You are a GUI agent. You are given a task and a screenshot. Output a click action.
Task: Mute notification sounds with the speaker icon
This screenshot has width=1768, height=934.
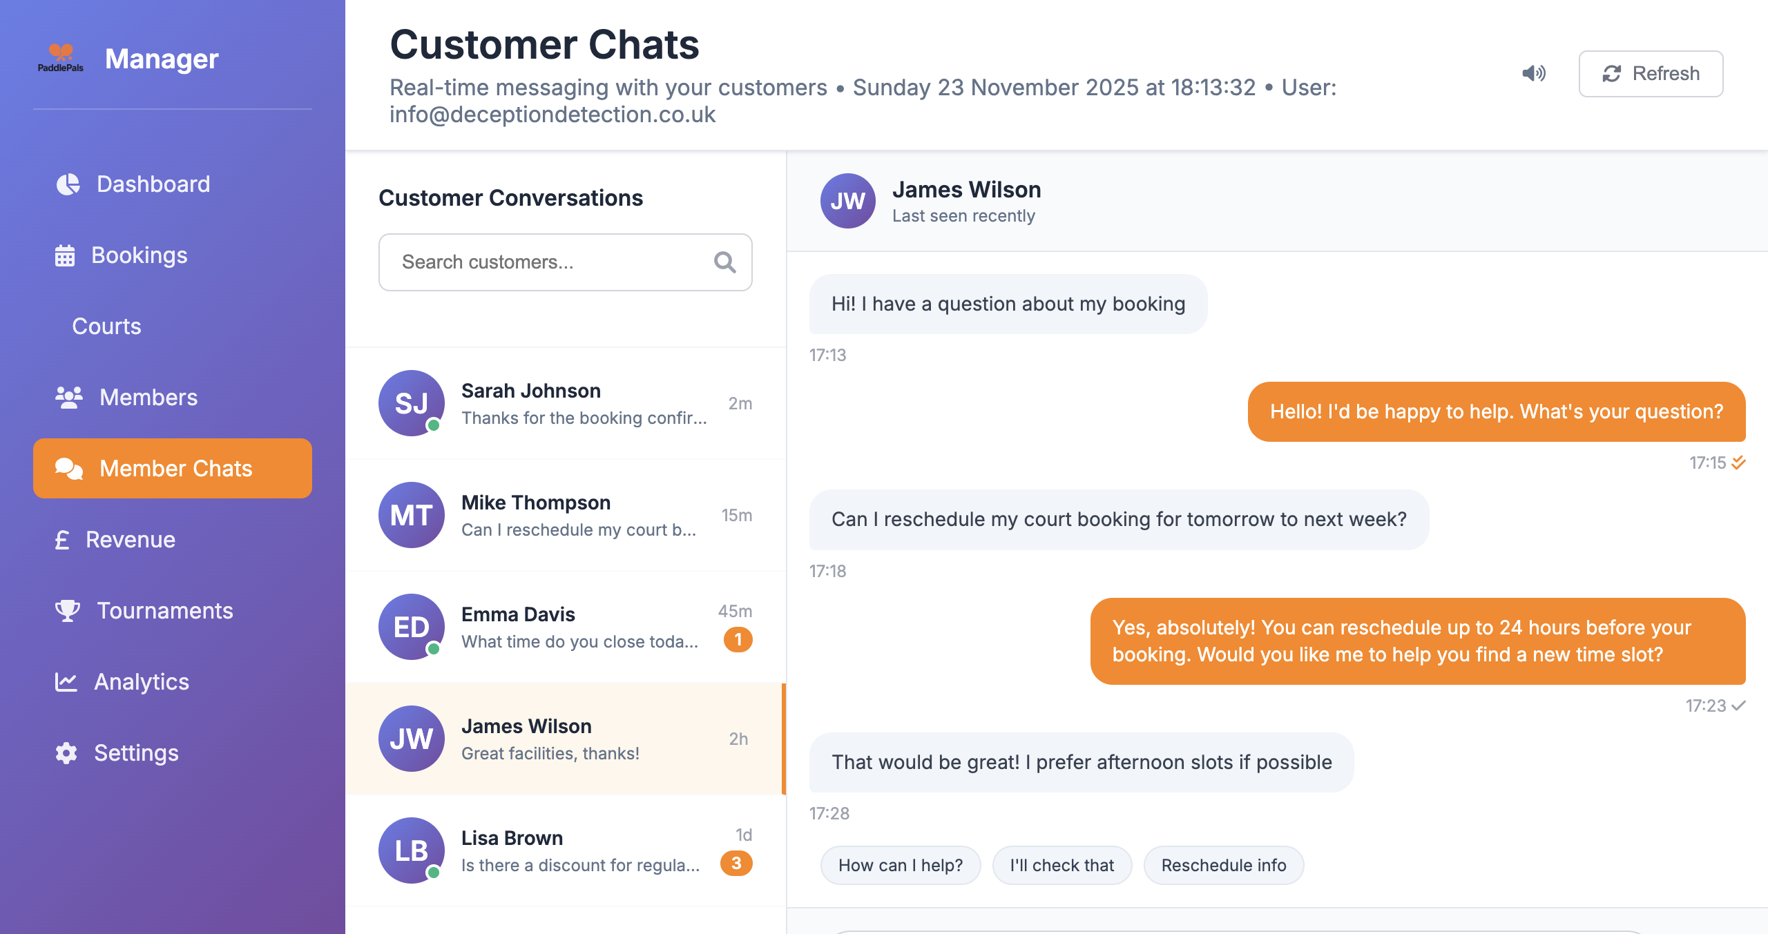(x=1533, y=73)
